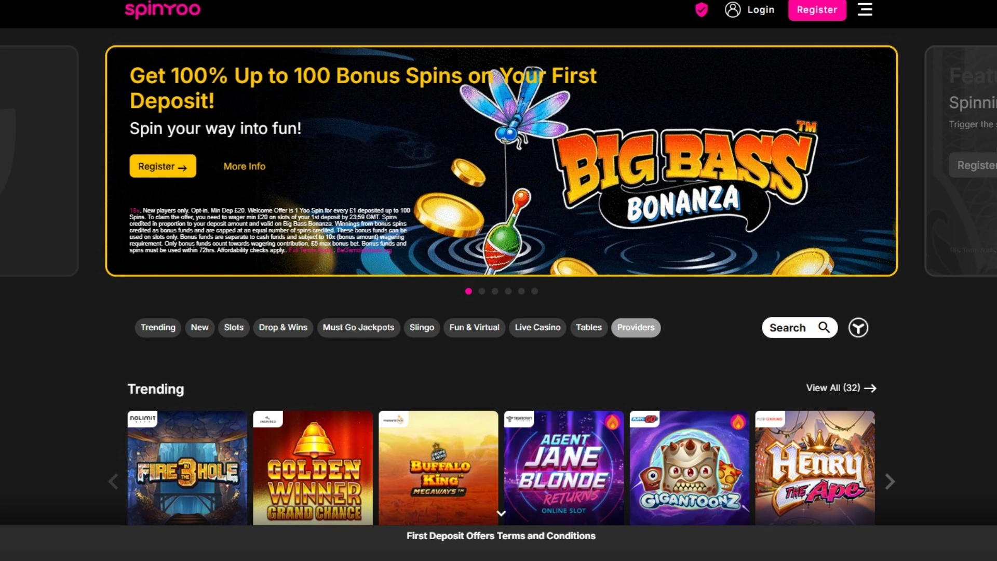Click Nolimit provider logo on Fire Hole
Screen dimensions: 997x561
pos(142,419)
